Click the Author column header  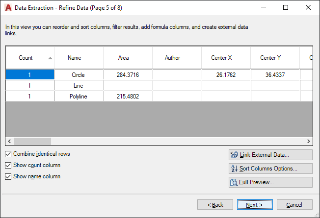coord(172,58)
